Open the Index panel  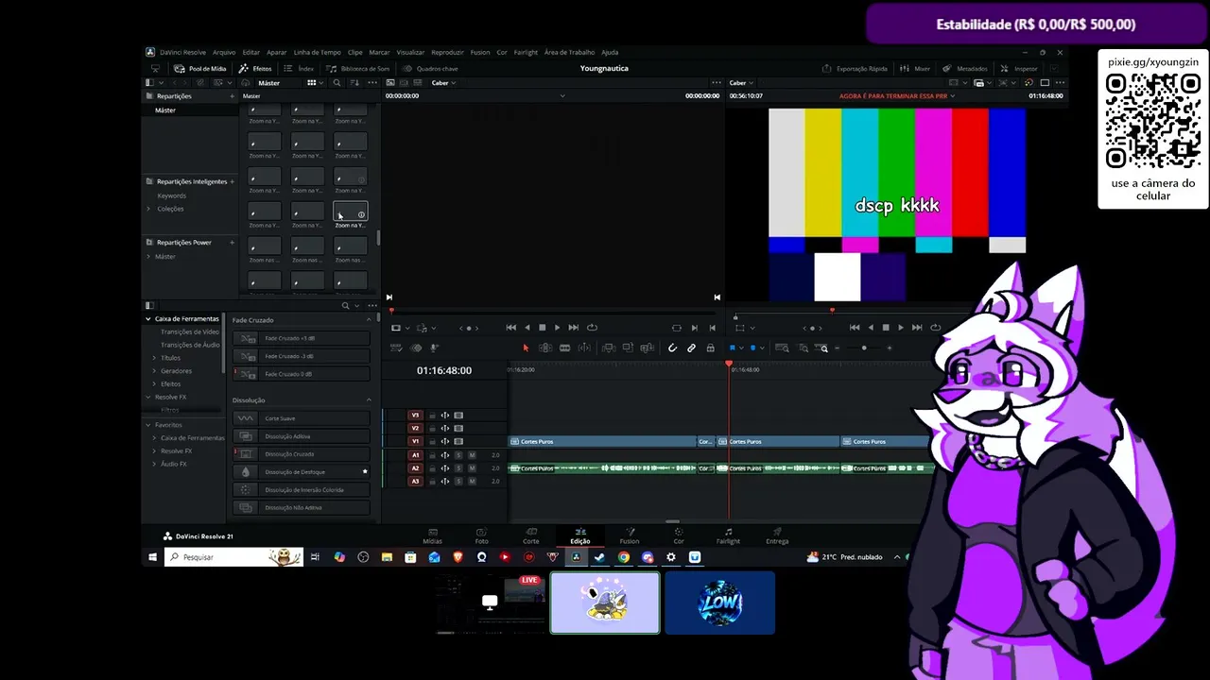300,68
